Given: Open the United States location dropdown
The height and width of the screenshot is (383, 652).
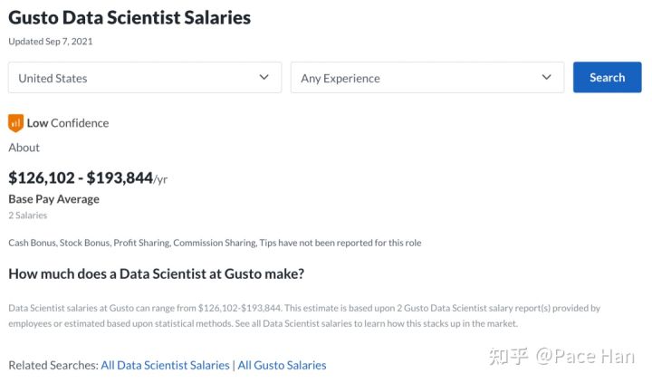Looking at the screenshot, I should pyautogui.click(x=145, y=78).
